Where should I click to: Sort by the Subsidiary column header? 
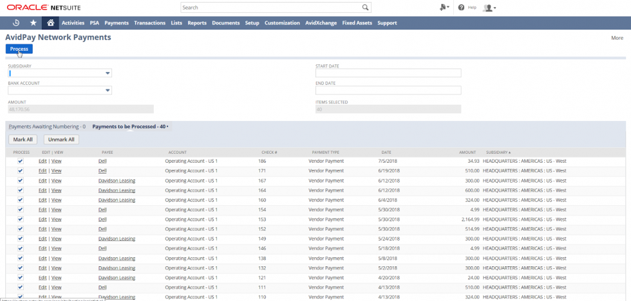[x=498, y=152]
